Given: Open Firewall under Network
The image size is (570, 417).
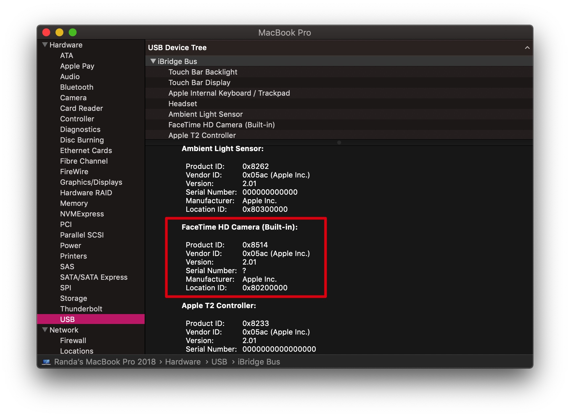Looking at the screenshot, I should tap(73, 340).
